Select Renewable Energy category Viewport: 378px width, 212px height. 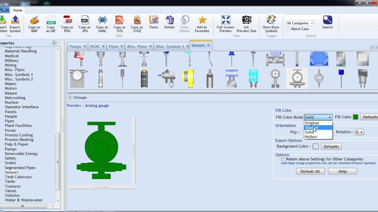(x=21, y=154)
